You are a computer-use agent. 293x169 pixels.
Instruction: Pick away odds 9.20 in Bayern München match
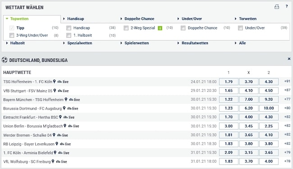(269, 99)
